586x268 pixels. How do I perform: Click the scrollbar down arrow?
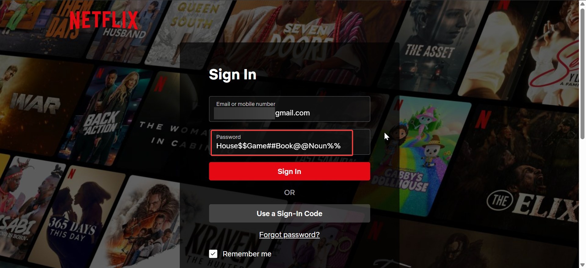coord(582,265)
